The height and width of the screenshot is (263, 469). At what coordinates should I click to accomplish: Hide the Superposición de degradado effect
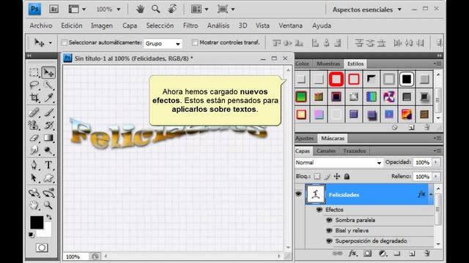[x=329, y=241]
